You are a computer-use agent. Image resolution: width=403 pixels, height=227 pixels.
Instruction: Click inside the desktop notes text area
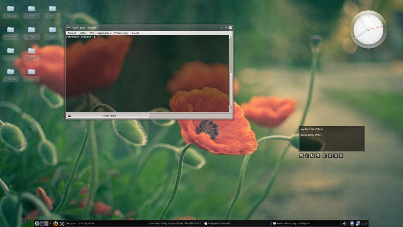(x=332, y=139)
